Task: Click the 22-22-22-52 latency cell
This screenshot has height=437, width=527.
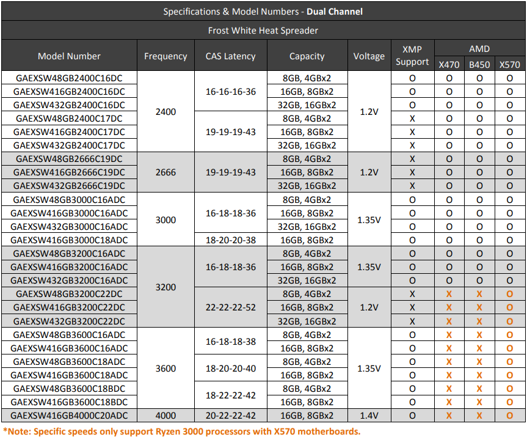Action: coord(231,307)
